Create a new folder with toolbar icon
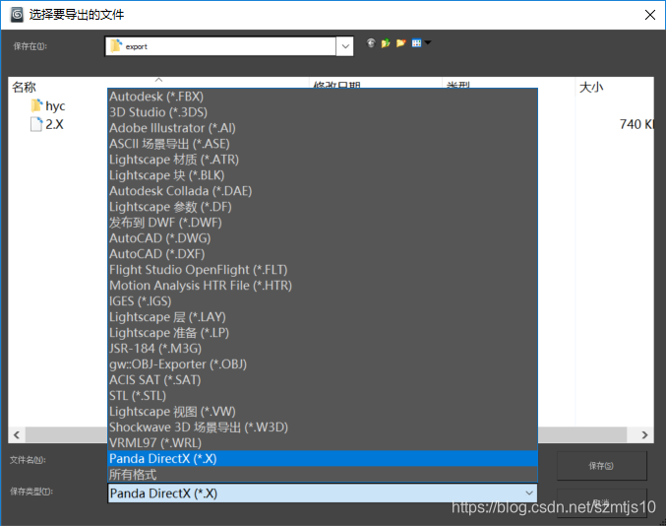 (400, 43)
